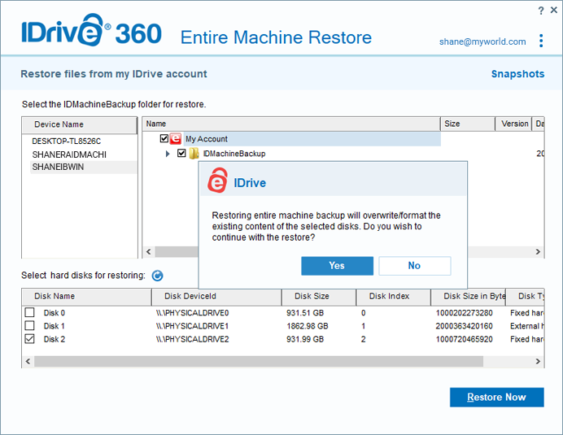Open the help question mark icon

[541, 11]
